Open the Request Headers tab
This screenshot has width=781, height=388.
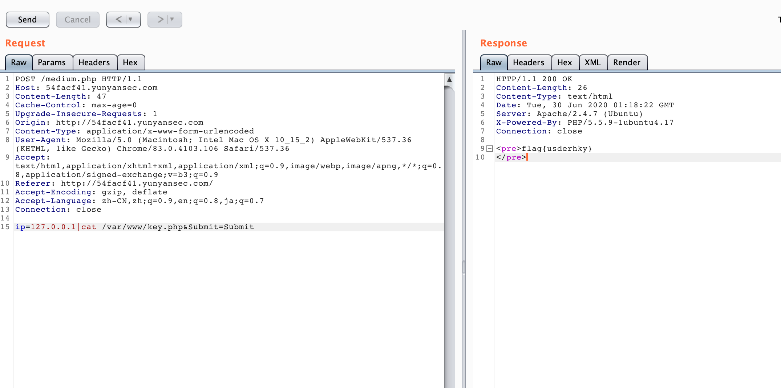[x=94, y=62]
